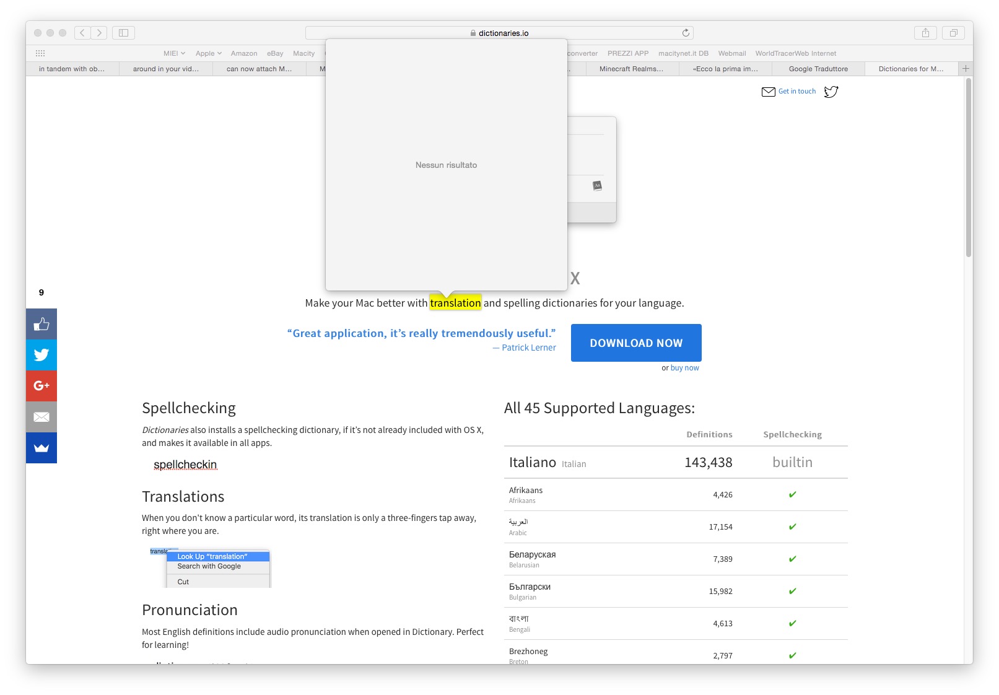Go back to the previous page

point(82,33)
